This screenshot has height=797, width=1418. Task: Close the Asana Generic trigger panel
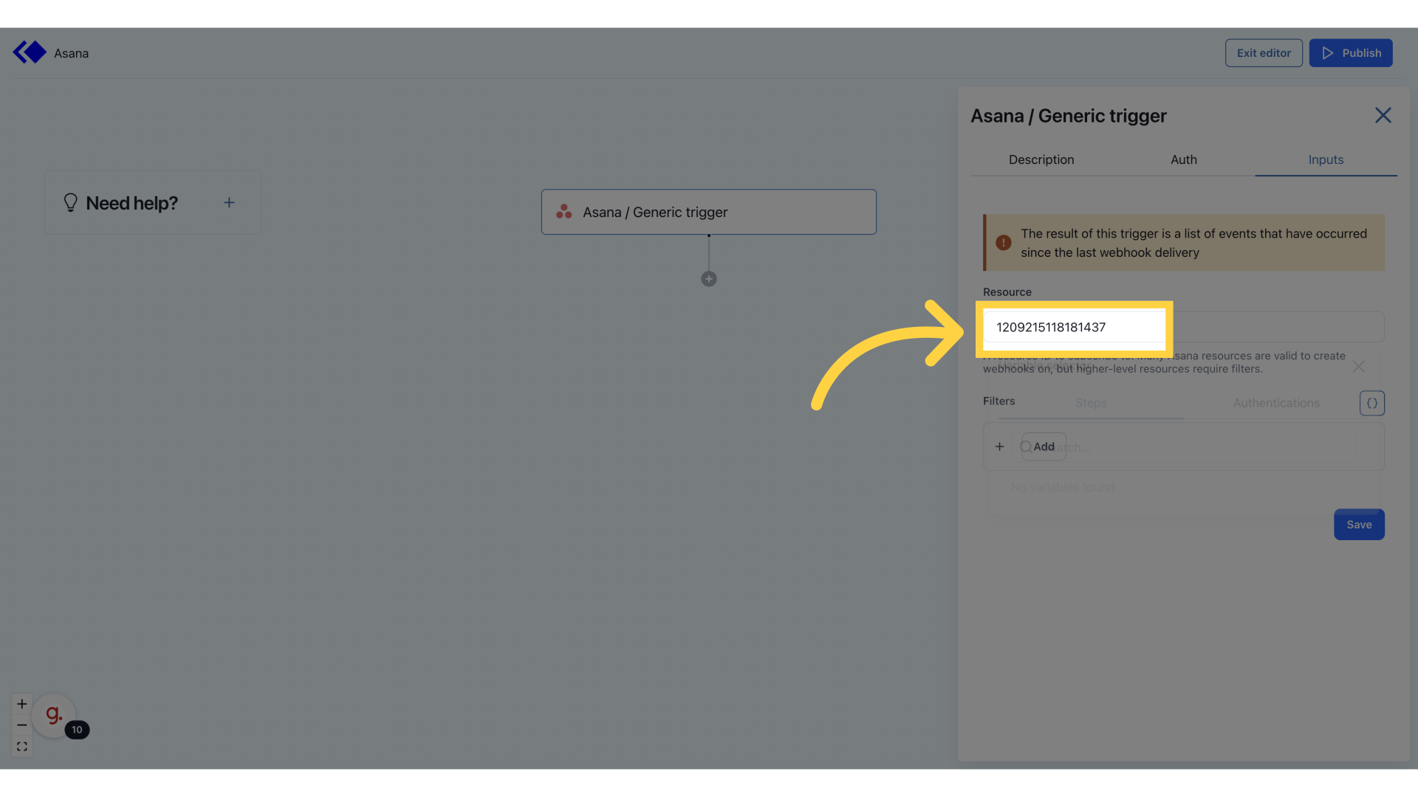tap(1383, 115)
